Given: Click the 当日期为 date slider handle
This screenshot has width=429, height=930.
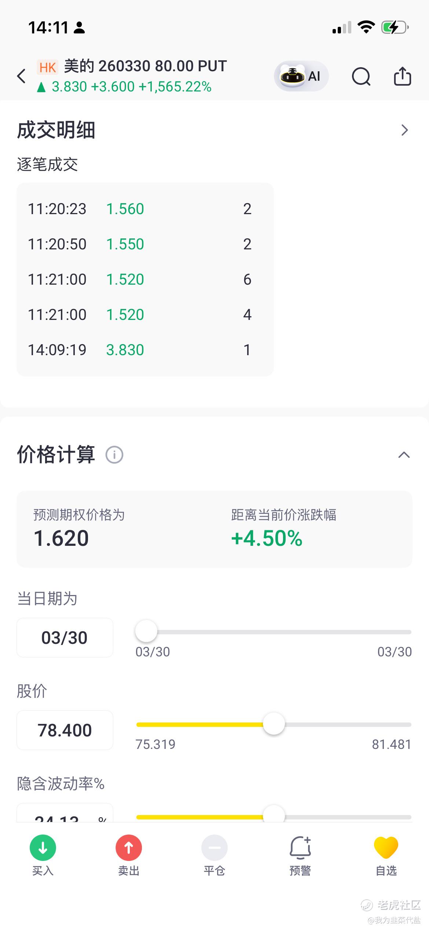Looking at the screenshot, I should coord(146,631).
